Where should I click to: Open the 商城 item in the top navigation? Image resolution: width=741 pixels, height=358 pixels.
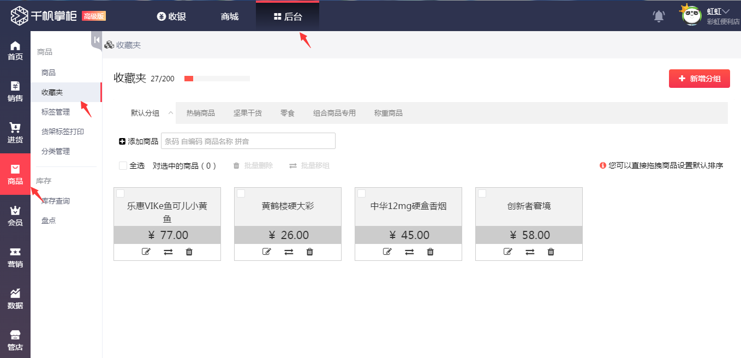(x=229, y=16)
